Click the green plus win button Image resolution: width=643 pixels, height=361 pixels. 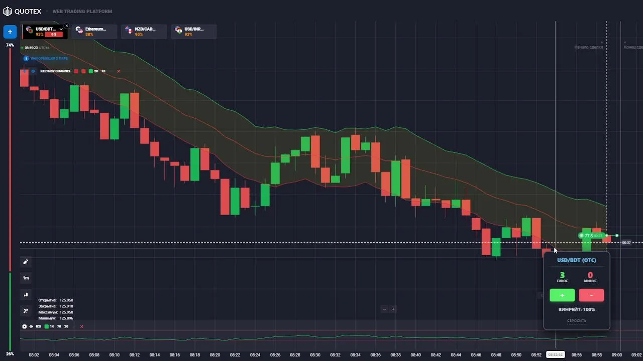tap(562, 295)
